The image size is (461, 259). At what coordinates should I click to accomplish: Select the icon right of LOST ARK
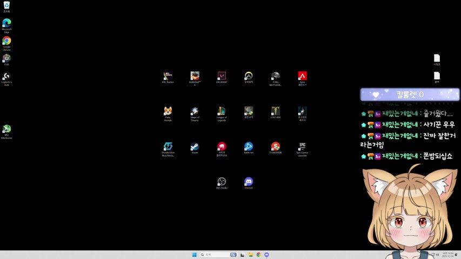pos(302,114)
